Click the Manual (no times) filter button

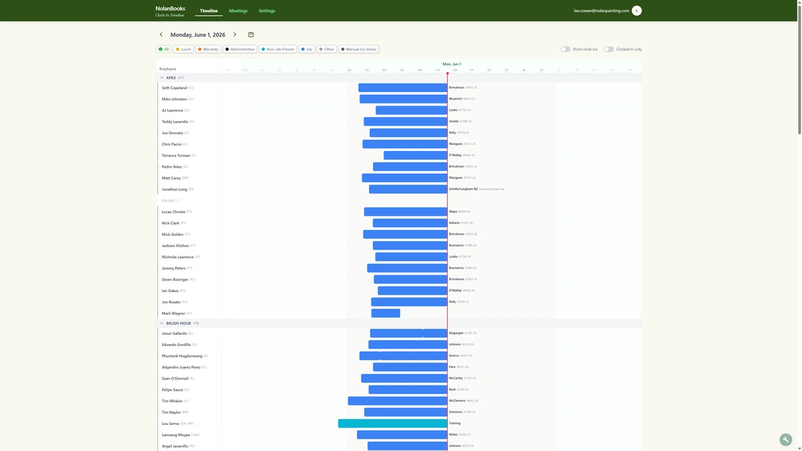coord(359,49)
